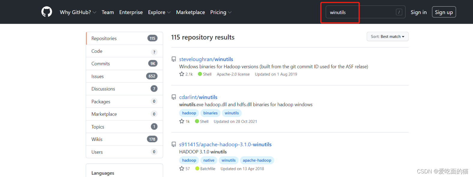Click the Languages sidebar heading
The image size is (473, 177).
click(x=103, y=173)
